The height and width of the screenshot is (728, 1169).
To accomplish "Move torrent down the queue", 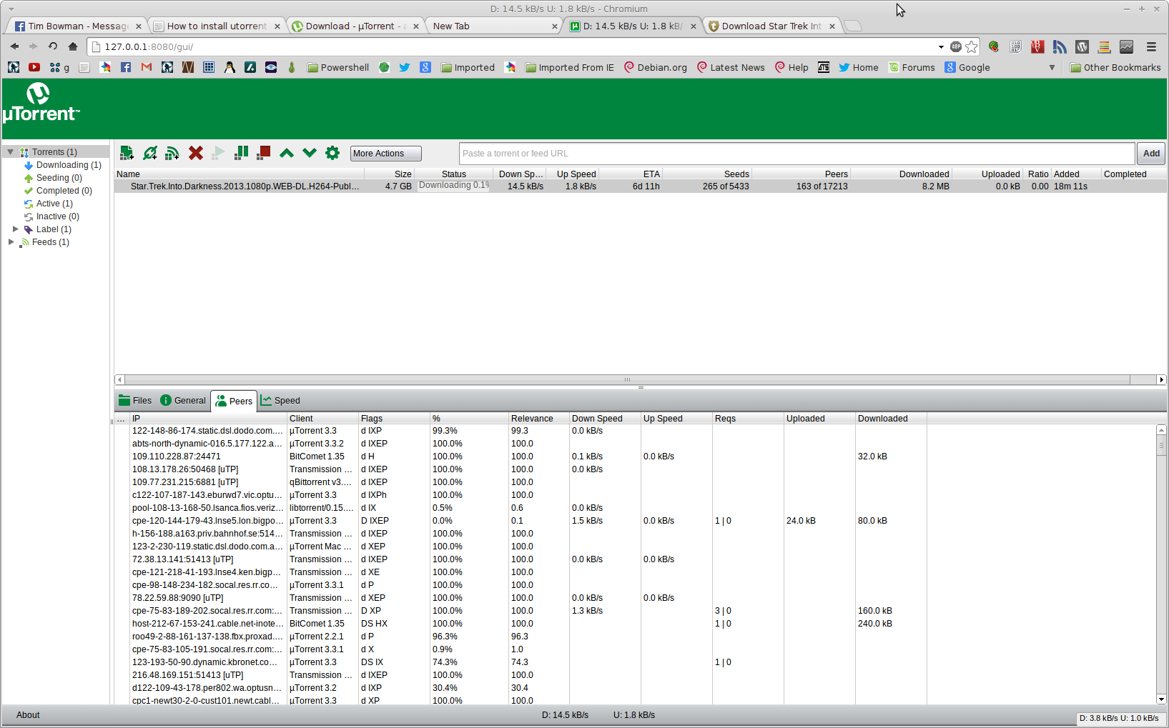I will point(310,153).
